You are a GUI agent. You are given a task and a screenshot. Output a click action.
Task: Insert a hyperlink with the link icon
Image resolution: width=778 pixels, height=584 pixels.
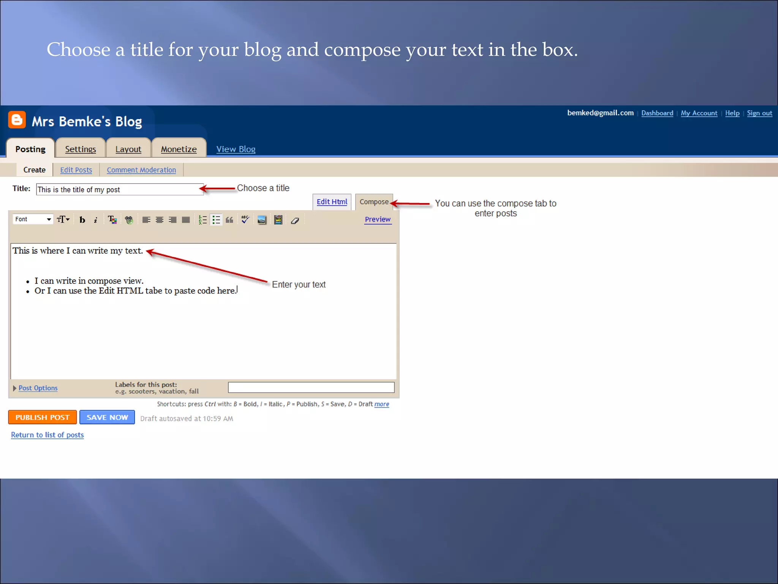(x=129, y=220)
